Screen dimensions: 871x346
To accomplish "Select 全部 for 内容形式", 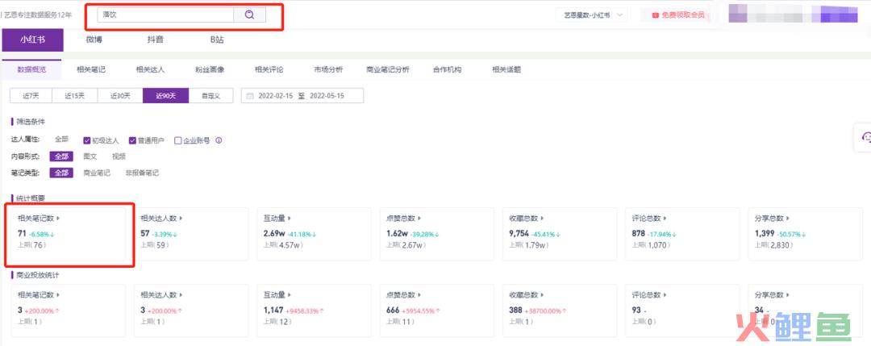I will click(x=61, y=156).
